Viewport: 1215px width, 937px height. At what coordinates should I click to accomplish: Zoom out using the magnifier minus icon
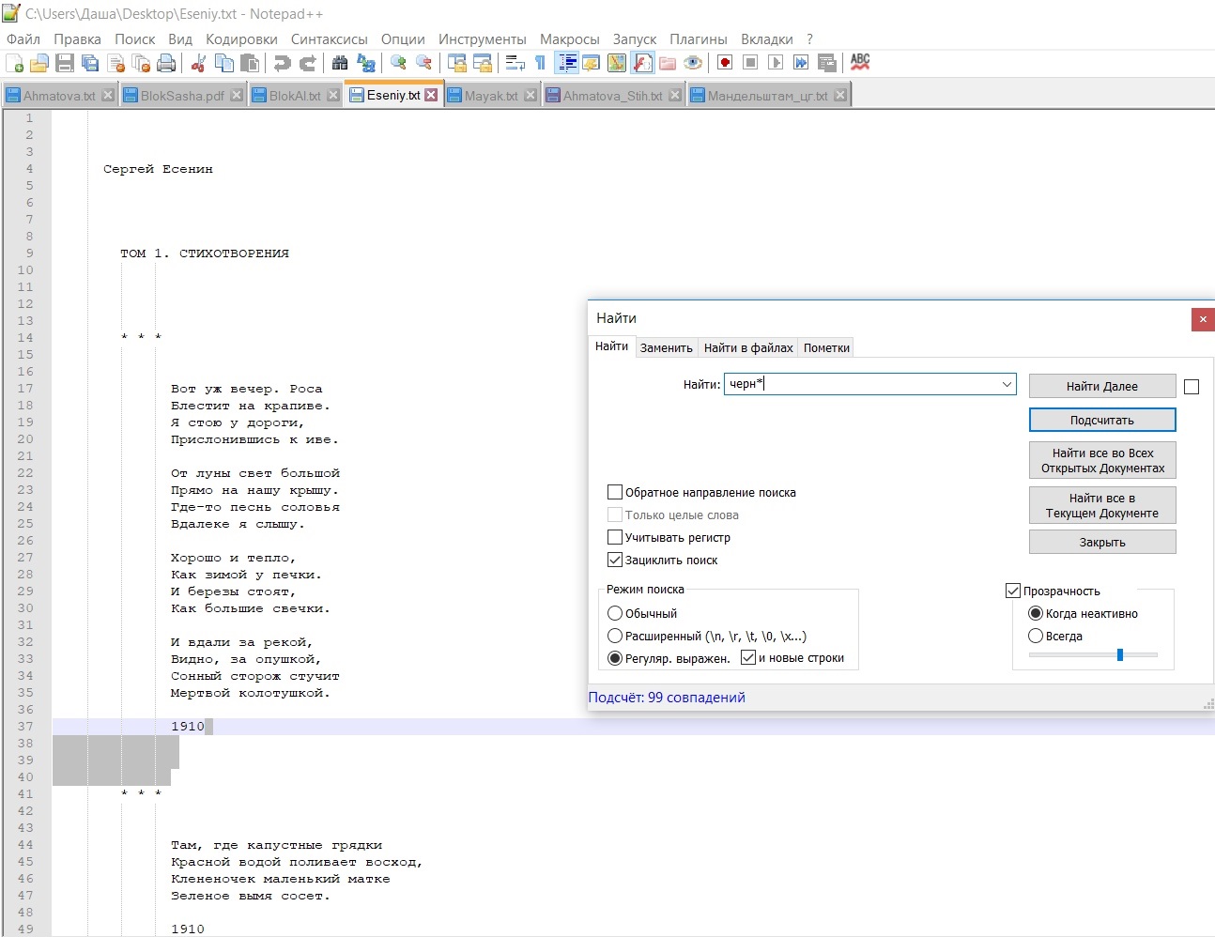tap(423, 63)
